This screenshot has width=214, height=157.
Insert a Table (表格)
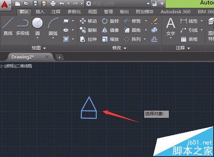pyautogui.click(x=189, y=39)
